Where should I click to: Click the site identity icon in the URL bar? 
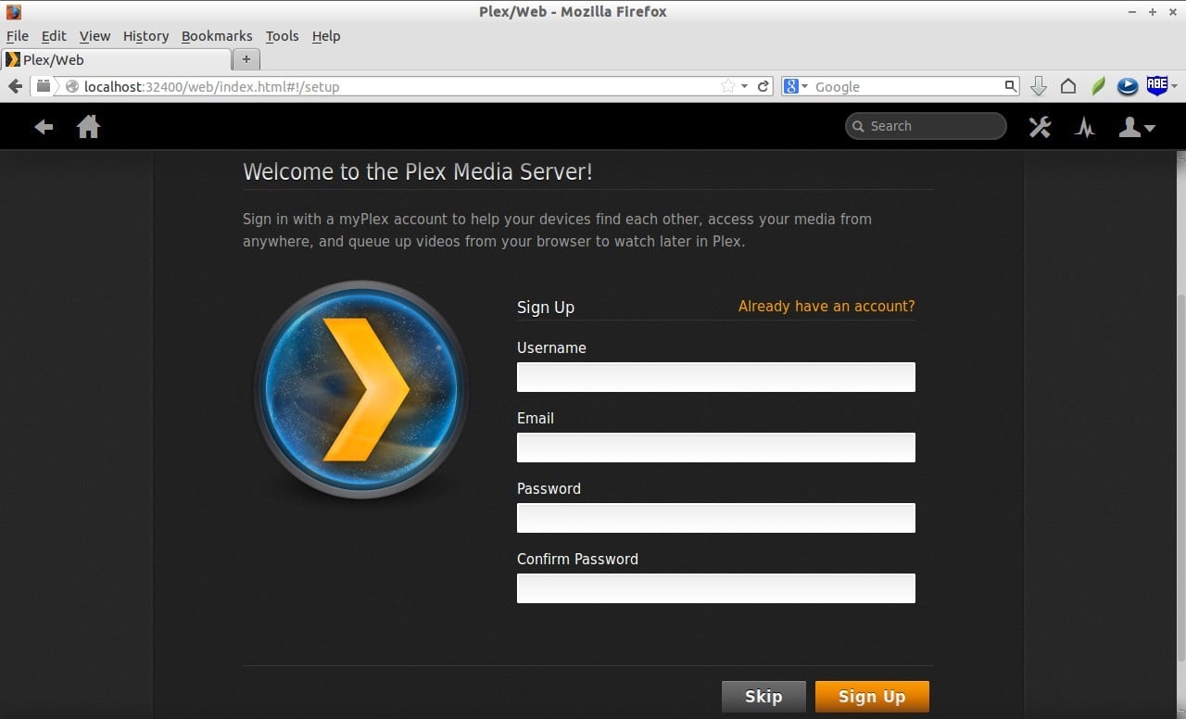[x=72, y=86]
